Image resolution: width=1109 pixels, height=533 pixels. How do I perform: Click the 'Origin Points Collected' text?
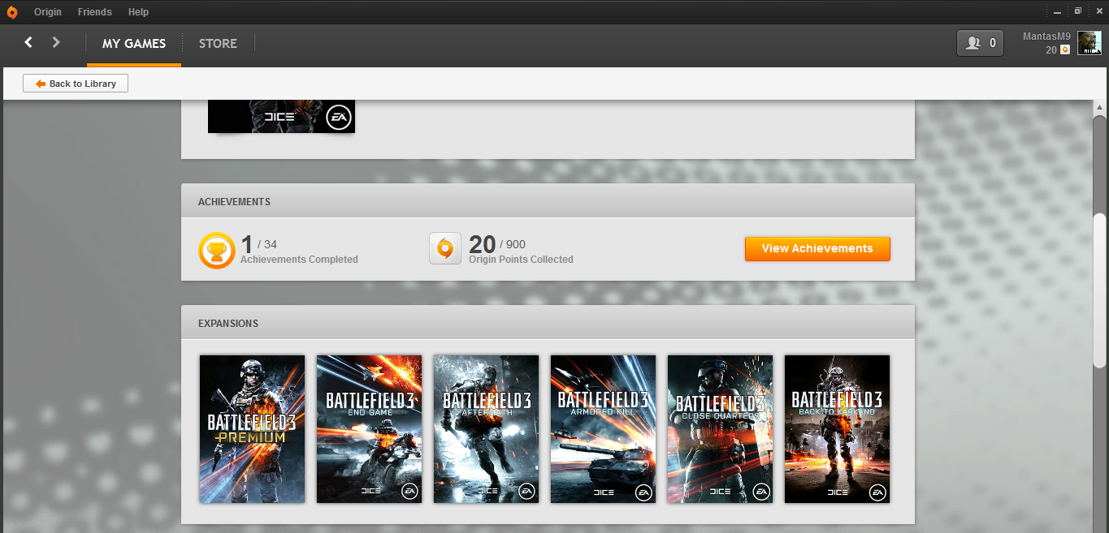[x=521, y=260]
